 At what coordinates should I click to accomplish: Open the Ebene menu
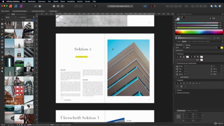63,1
